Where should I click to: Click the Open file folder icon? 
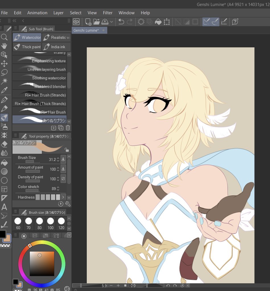(x=96, y=22)
